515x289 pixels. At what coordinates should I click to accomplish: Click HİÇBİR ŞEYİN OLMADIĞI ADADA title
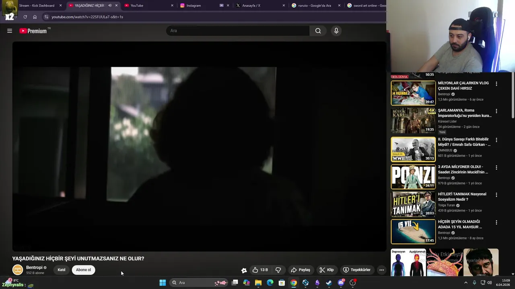click(x=459, y=224)
